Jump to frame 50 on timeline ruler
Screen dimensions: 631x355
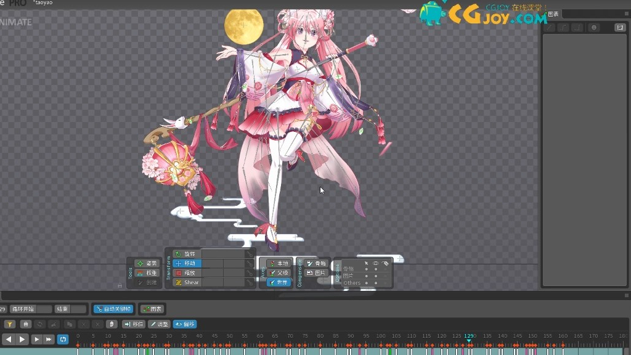(x=229, y=336)
